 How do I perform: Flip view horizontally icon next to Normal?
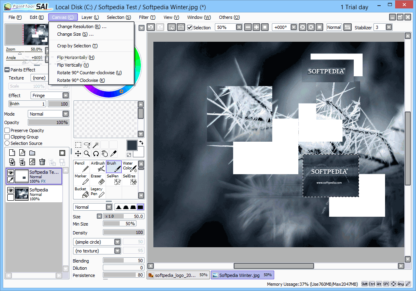pyautogui.click(x=347, y=27)
